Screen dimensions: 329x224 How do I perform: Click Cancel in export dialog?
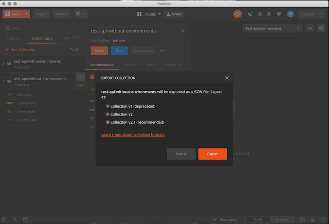[x=181, y=154]
